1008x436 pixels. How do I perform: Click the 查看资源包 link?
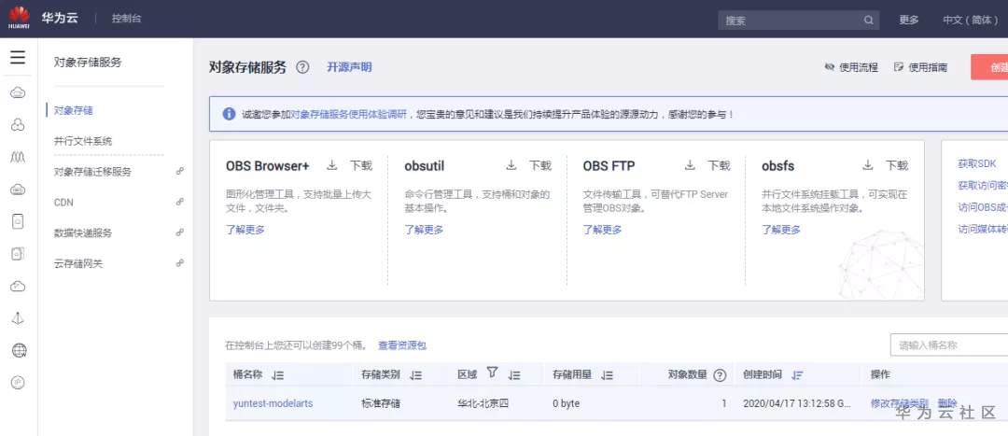(402, 345)
